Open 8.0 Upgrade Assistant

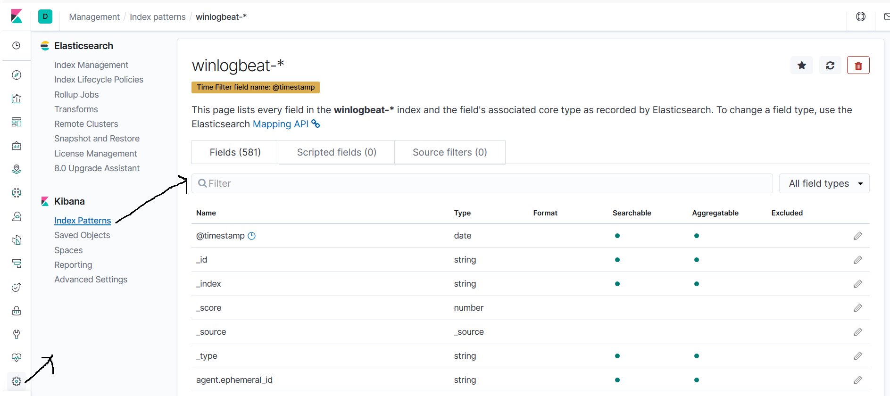coord(97,168)
